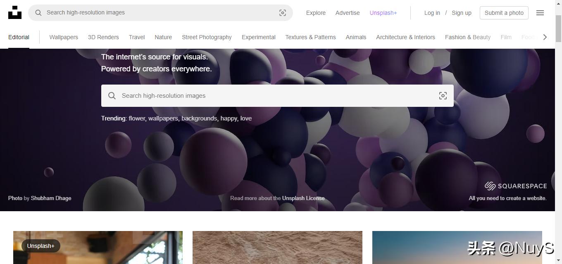The width and height of the screenshot is (562, 264).
Task: Show more categories with right chevron
Action: click(x=545, y=37)
